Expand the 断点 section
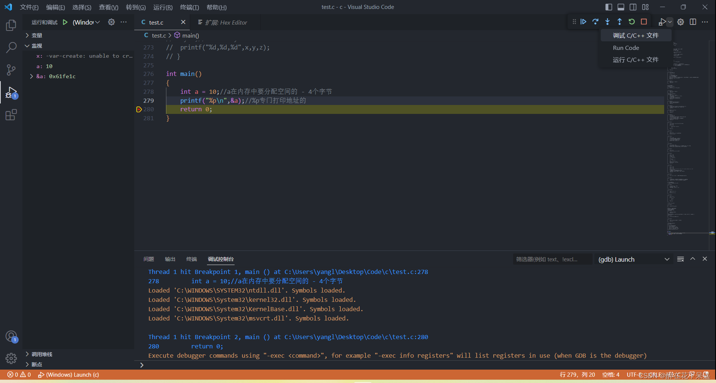The height and width of the screenshot is (383, 716). (78, 364)
